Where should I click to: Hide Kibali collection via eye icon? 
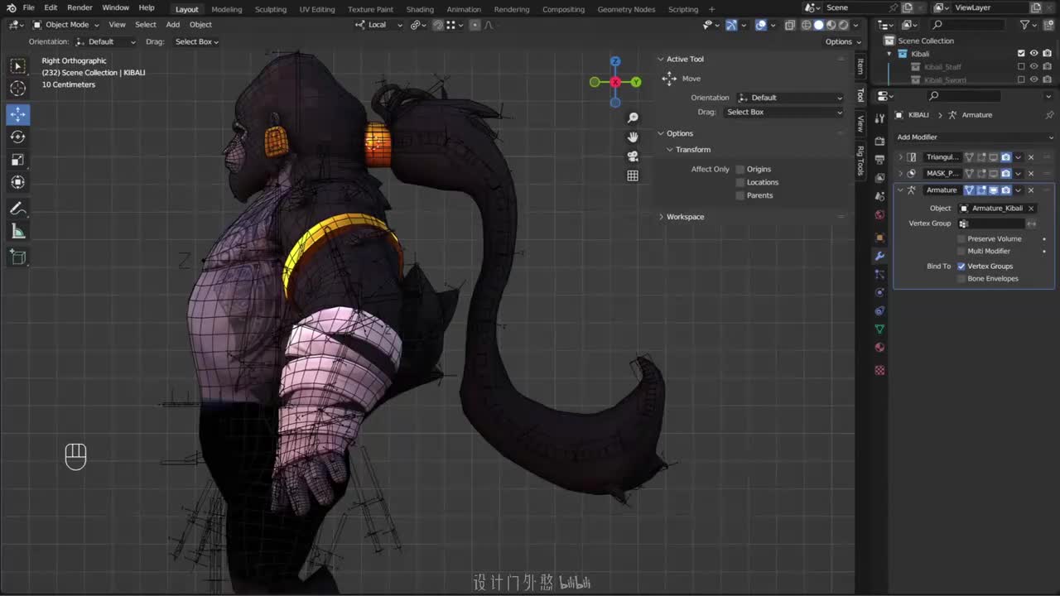(1033, 54)
